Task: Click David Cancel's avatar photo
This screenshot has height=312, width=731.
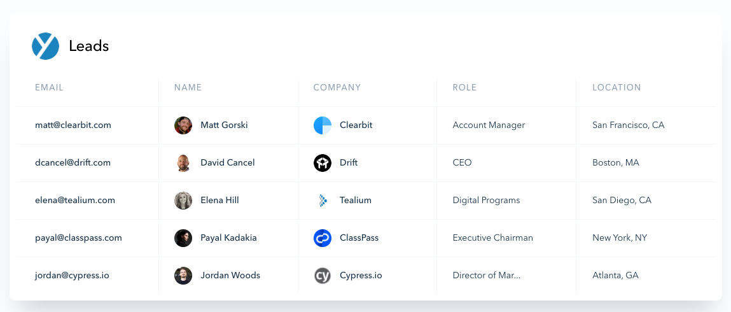Action: click(183, 163)
